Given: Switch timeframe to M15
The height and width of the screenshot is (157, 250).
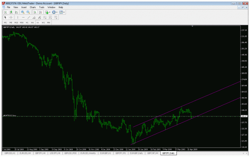Looking at the screenshot, I should [x=16, y=23].
